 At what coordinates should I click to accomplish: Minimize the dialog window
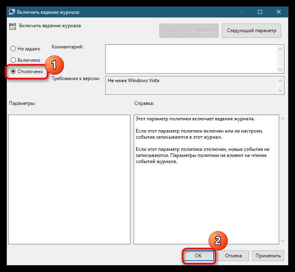(x=242, y=12)
